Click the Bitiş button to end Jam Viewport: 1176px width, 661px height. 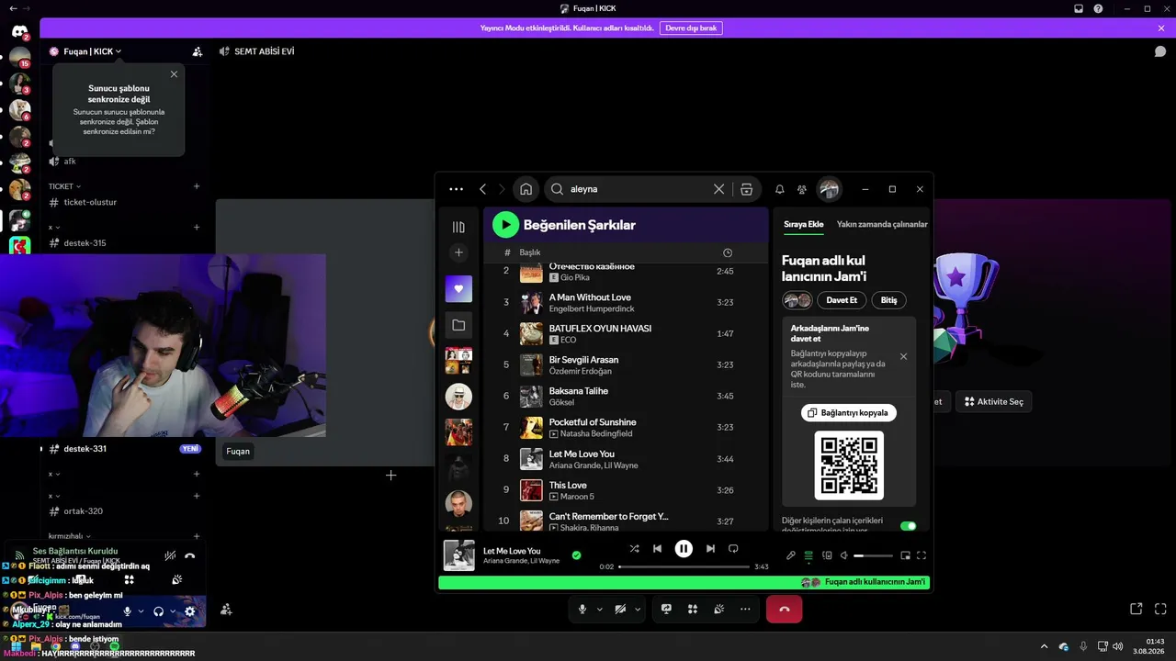tap(888, 300)
